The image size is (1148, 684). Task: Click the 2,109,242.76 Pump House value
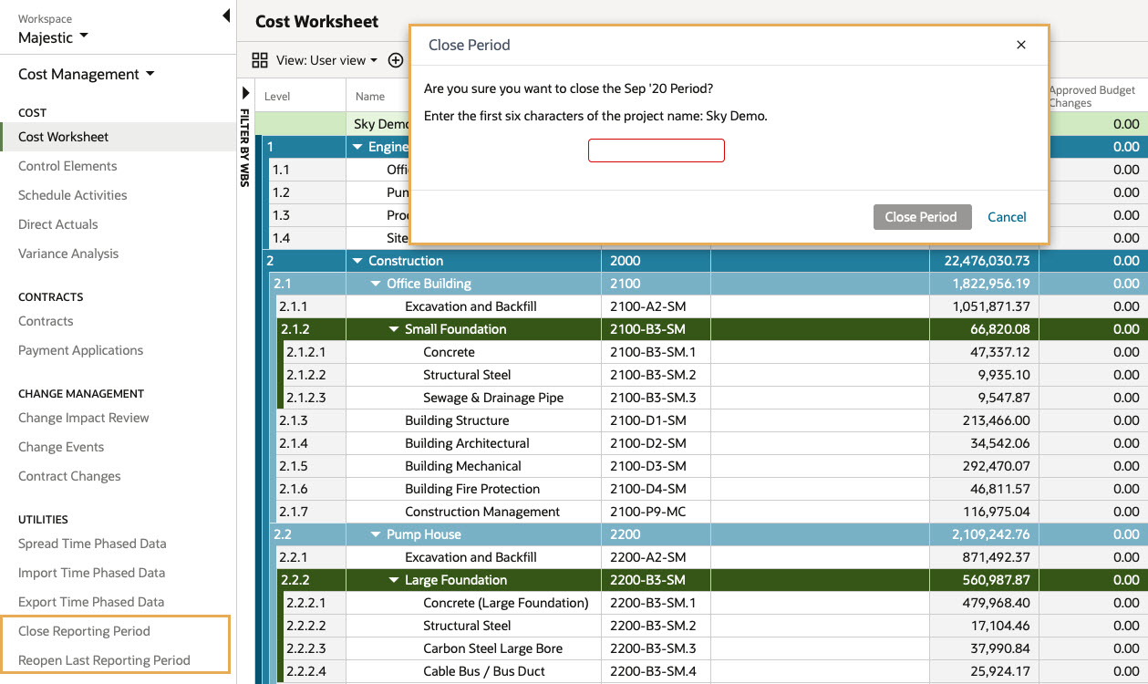[984, 534]
